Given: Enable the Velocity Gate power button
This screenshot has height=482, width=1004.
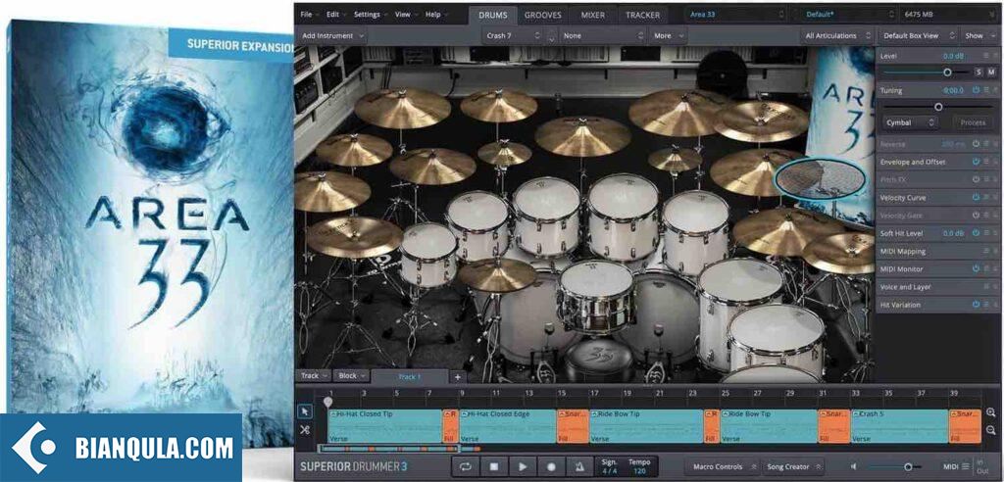Looking at the screenshot, I should 976,216.
